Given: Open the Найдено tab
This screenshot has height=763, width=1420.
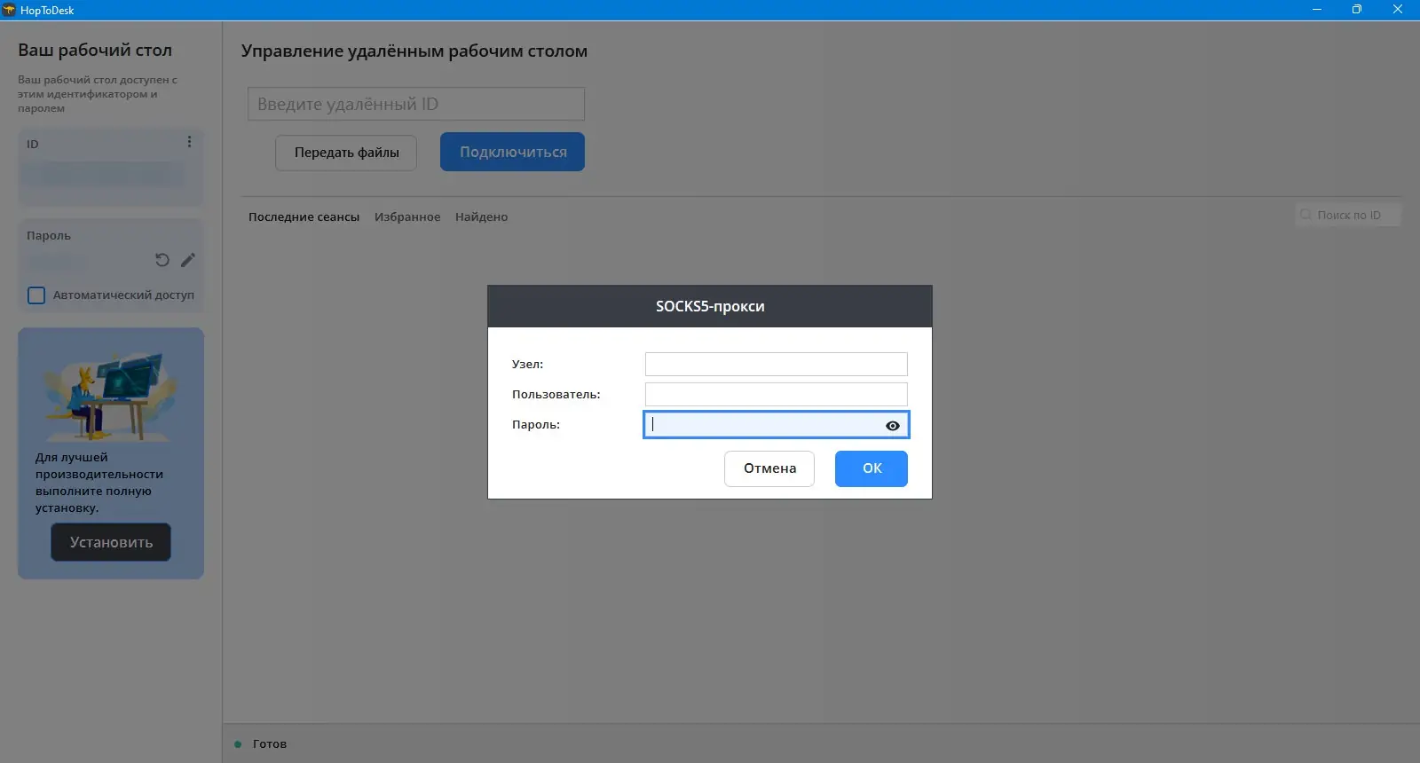Looking at the screenshot, I should click(482, 216).
